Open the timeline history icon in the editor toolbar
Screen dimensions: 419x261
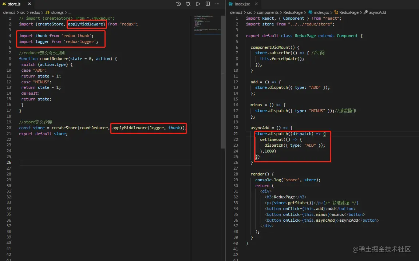pyautogui.click(x=178, y=4)
